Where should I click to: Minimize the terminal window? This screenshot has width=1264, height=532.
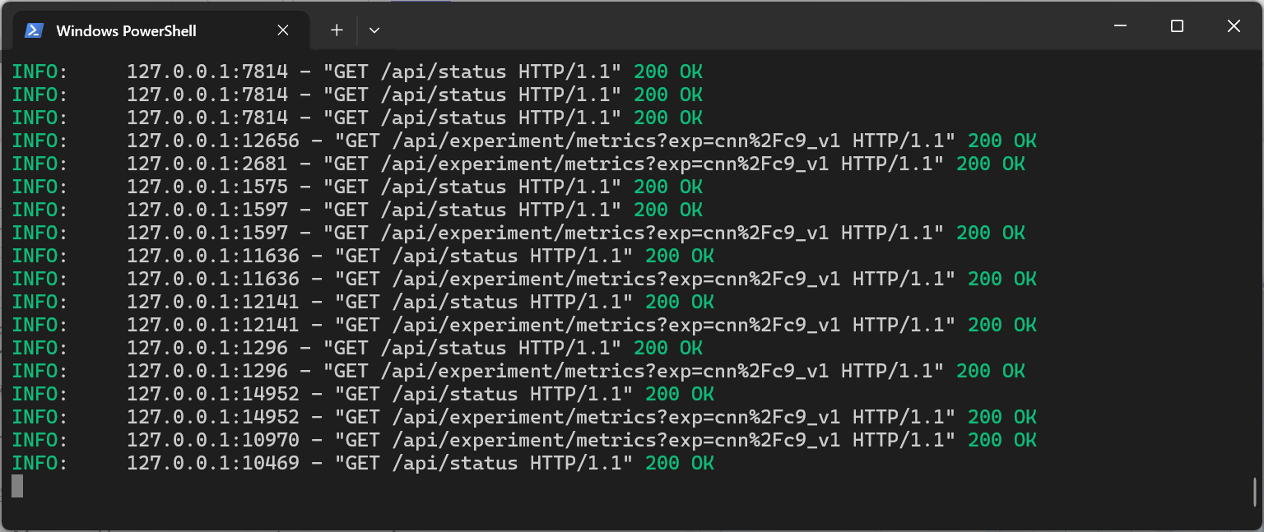pos(1120,26)
